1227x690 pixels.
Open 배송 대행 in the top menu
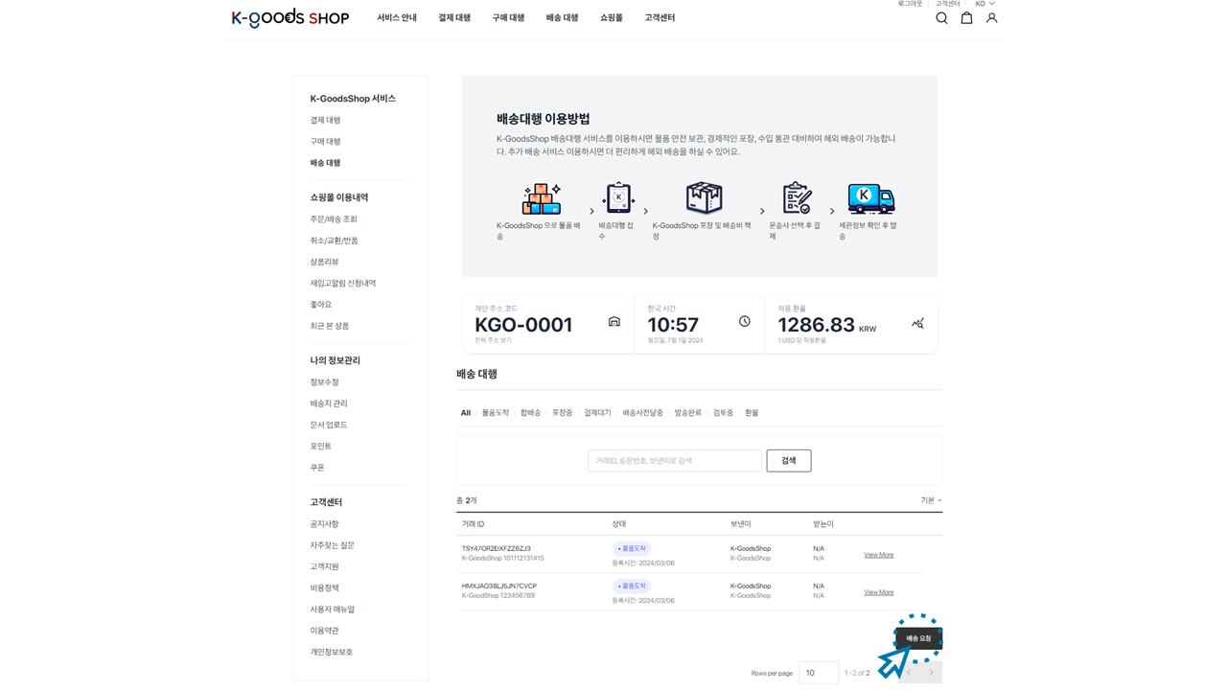point(562,18)
